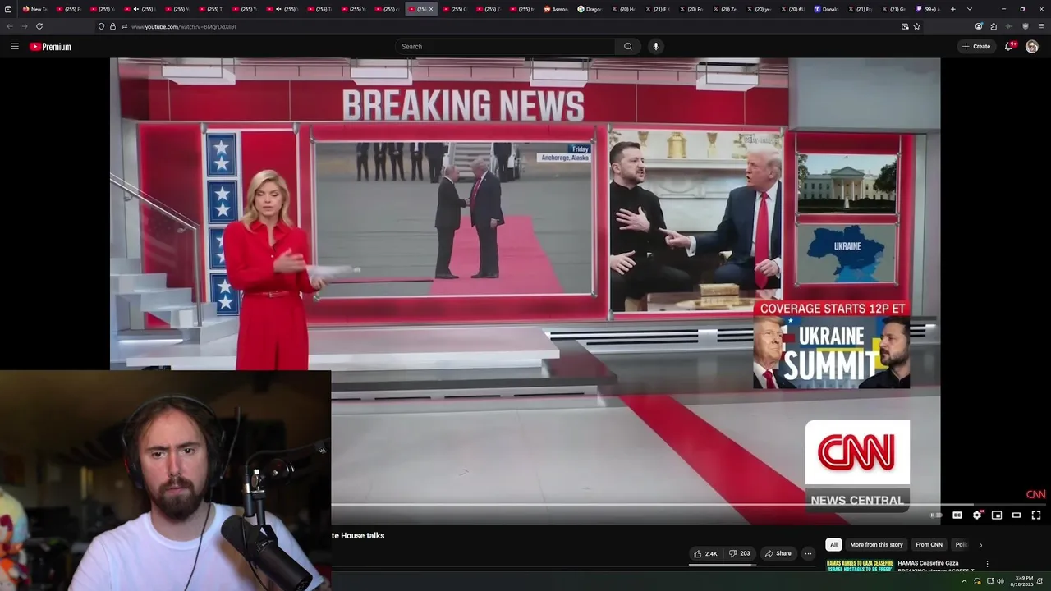This screenshot has width=1051, height=591.
Task: Open the HAMAS Ceasefire video thumbnail
Action: point(860,566)
